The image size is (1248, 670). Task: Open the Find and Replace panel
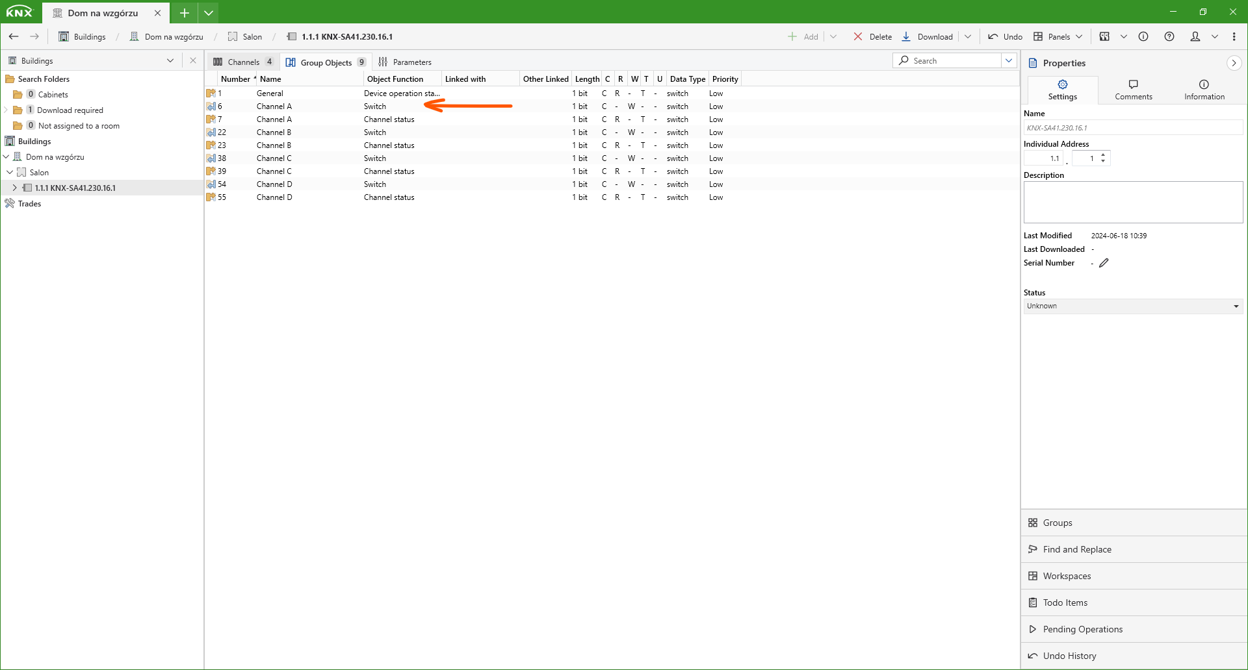tap(1076, 549)
